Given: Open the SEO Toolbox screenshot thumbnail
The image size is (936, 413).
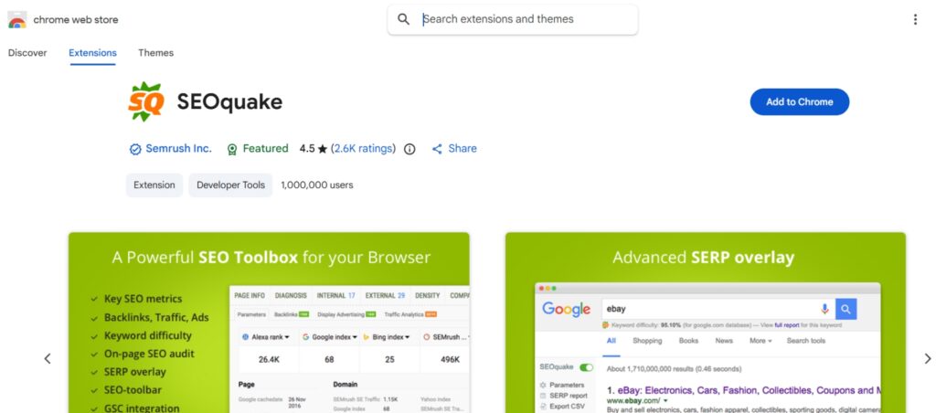Looking at the screenshot, I should (269, 323).
